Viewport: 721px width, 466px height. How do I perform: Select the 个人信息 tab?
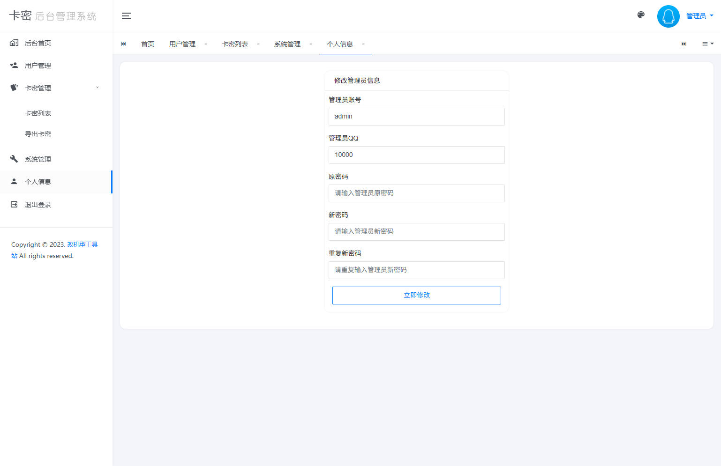coord(340,44)
